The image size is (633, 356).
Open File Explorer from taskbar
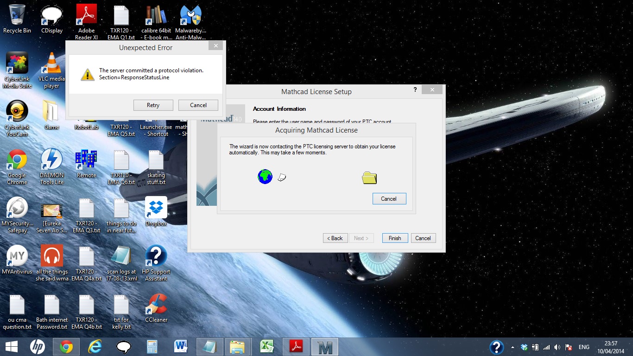237,347
